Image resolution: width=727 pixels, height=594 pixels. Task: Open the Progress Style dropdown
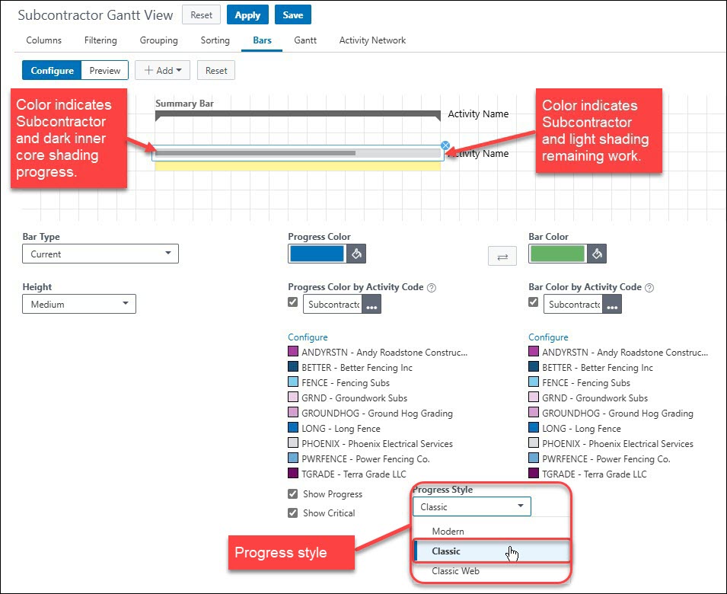(x=470, y=506)
